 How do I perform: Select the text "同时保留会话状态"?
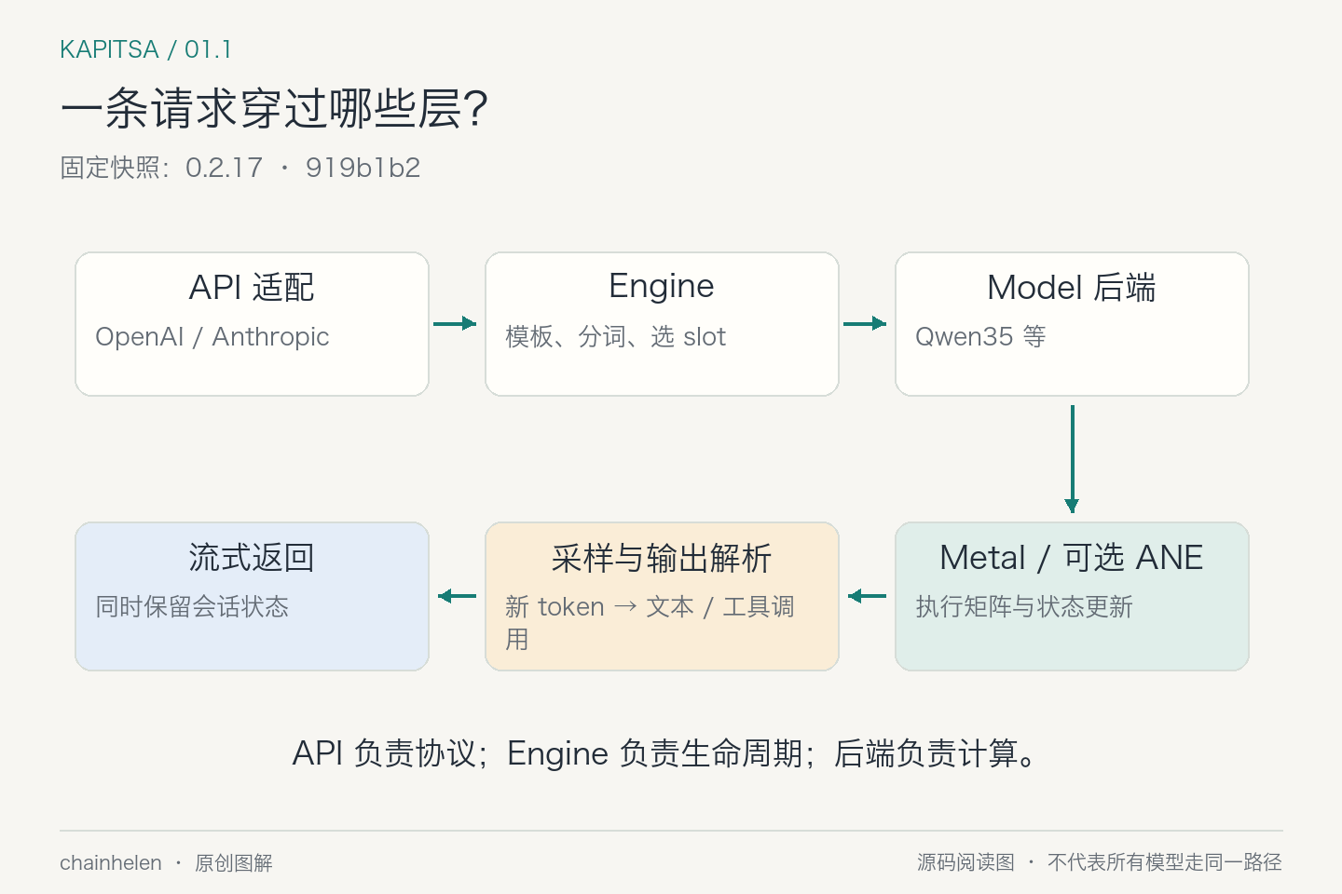pyautogui.click(x=192, y=606)
